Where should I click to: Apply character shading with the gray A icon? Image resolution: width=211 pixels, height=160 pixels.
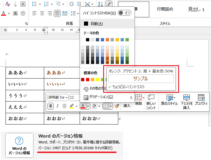coord(15,13)
